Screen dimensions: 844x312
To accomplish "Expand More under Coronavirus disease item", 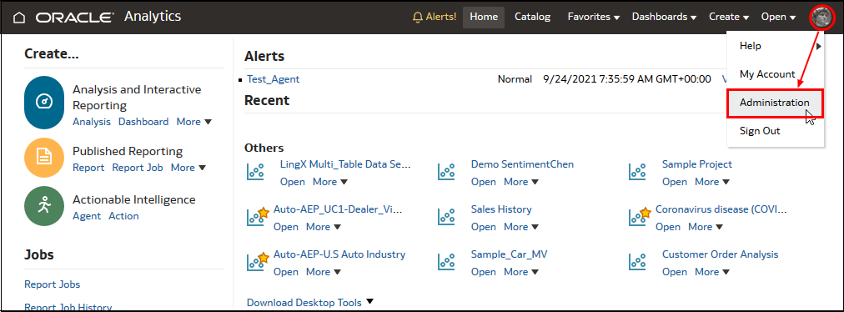I will pyautogui.click(x=706, y=227).
